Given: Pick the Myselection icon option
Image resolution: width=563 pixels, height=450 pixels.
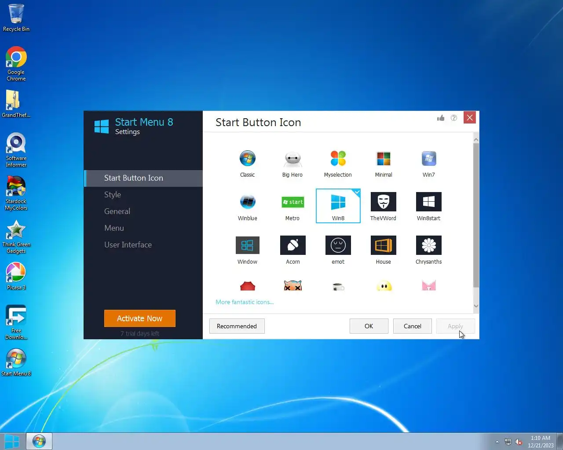Looking at the screenshot, I should pyautogui.click(x=338, y=163).
